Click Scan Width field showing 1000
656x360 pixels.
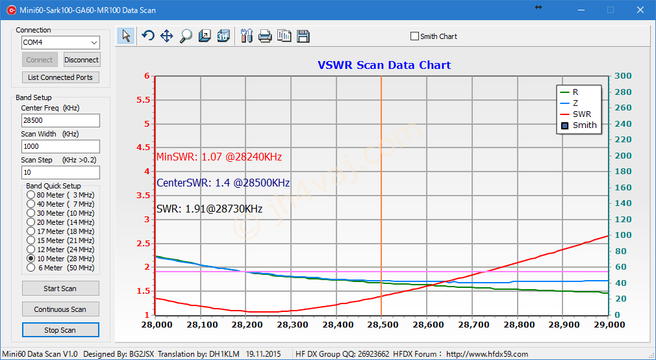[x=60, y=146]
